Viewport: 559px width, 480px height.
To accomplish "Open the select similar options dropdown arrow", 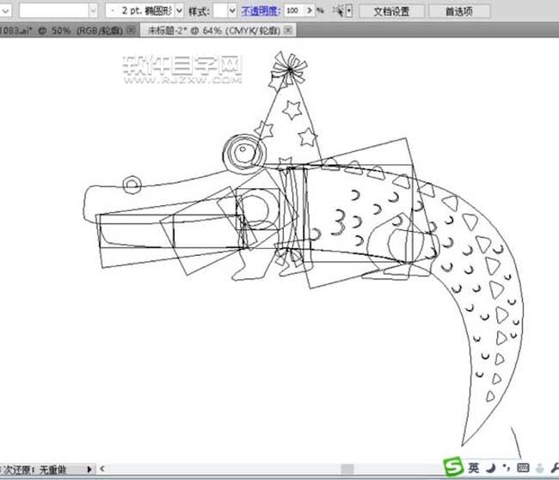I will [x=348, y=11].
